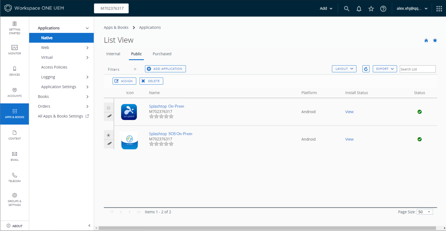
Task: Expand the Web submenu
Action: [87, 48]
